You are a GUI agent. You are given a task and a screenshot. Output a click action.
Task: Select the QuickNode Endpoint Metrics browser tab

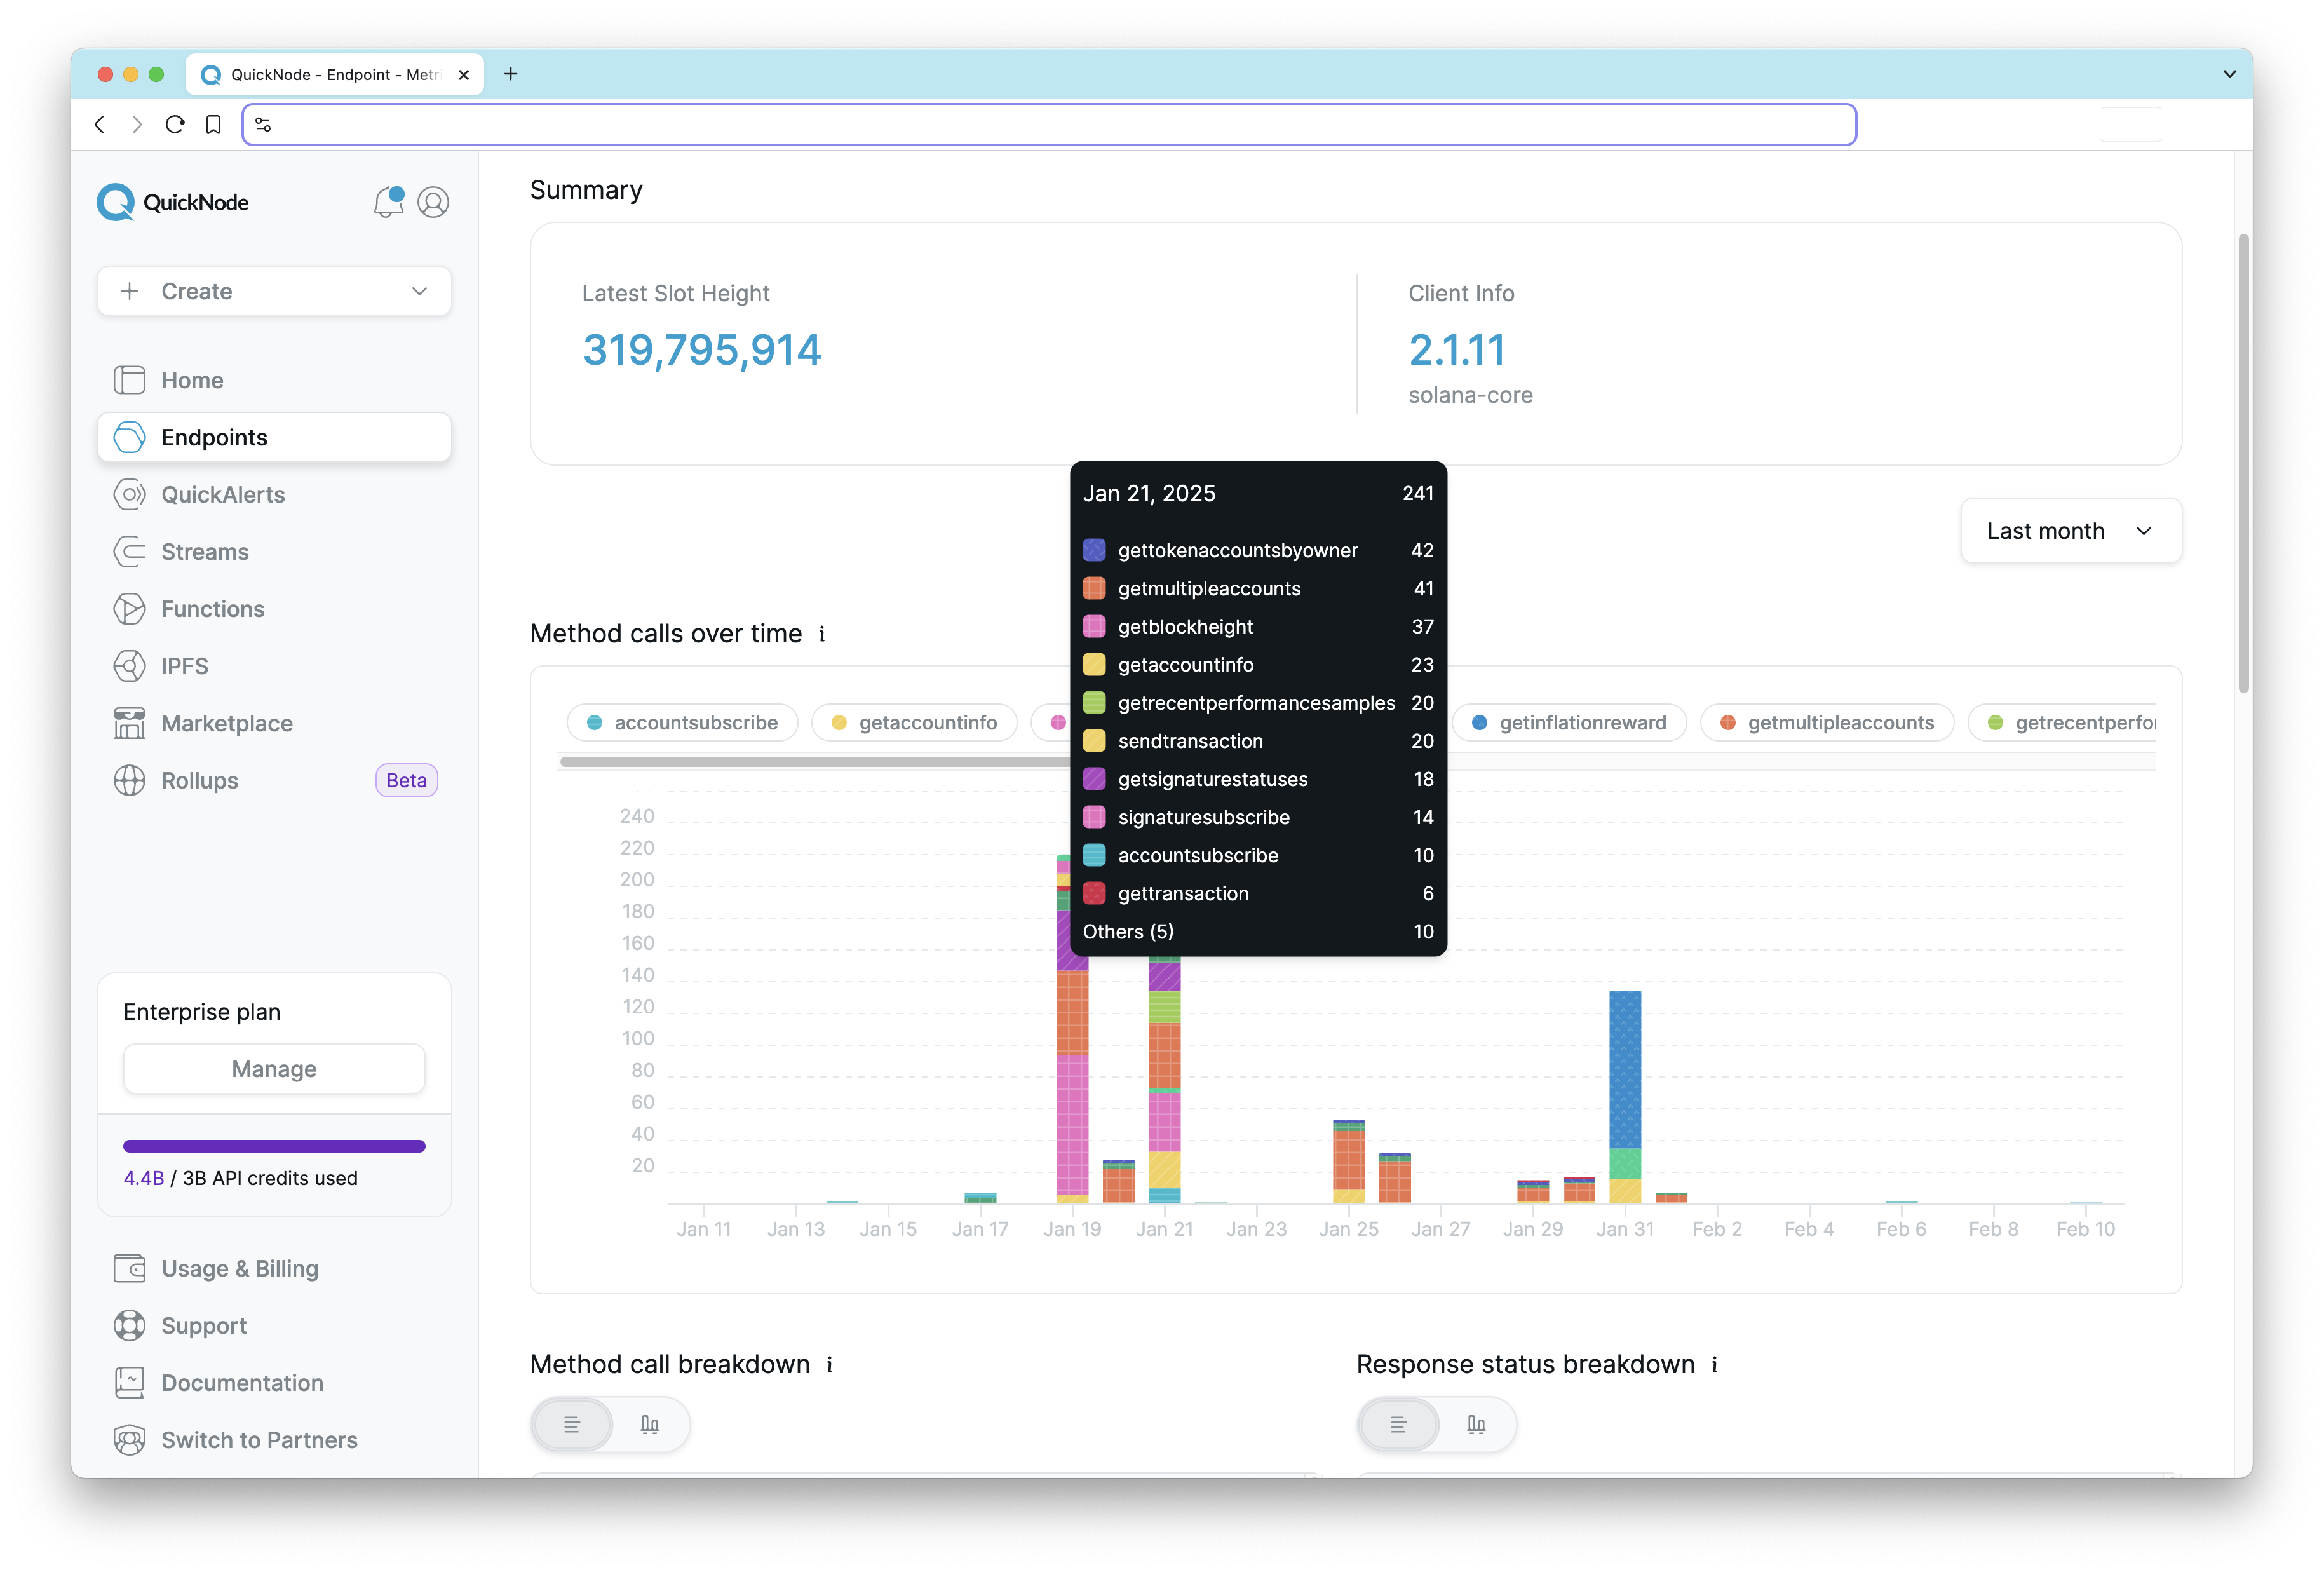coord(334,74)
